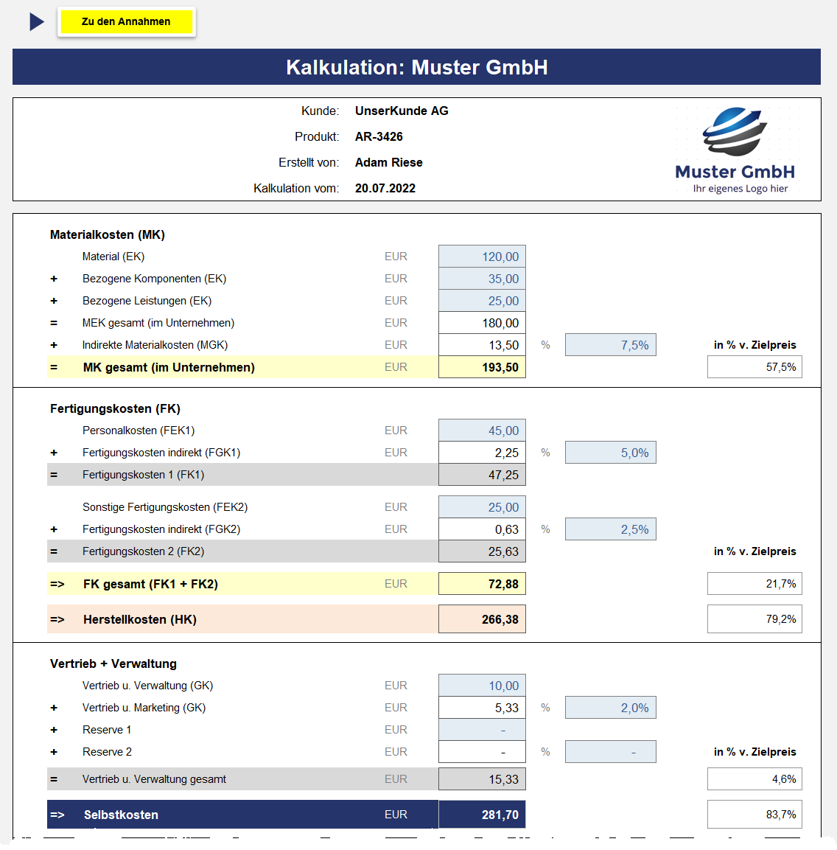Click the 'Reserve 1' row label
Image resolution: width=837 pixels, height=850 pixels.
tap(107, 730)
